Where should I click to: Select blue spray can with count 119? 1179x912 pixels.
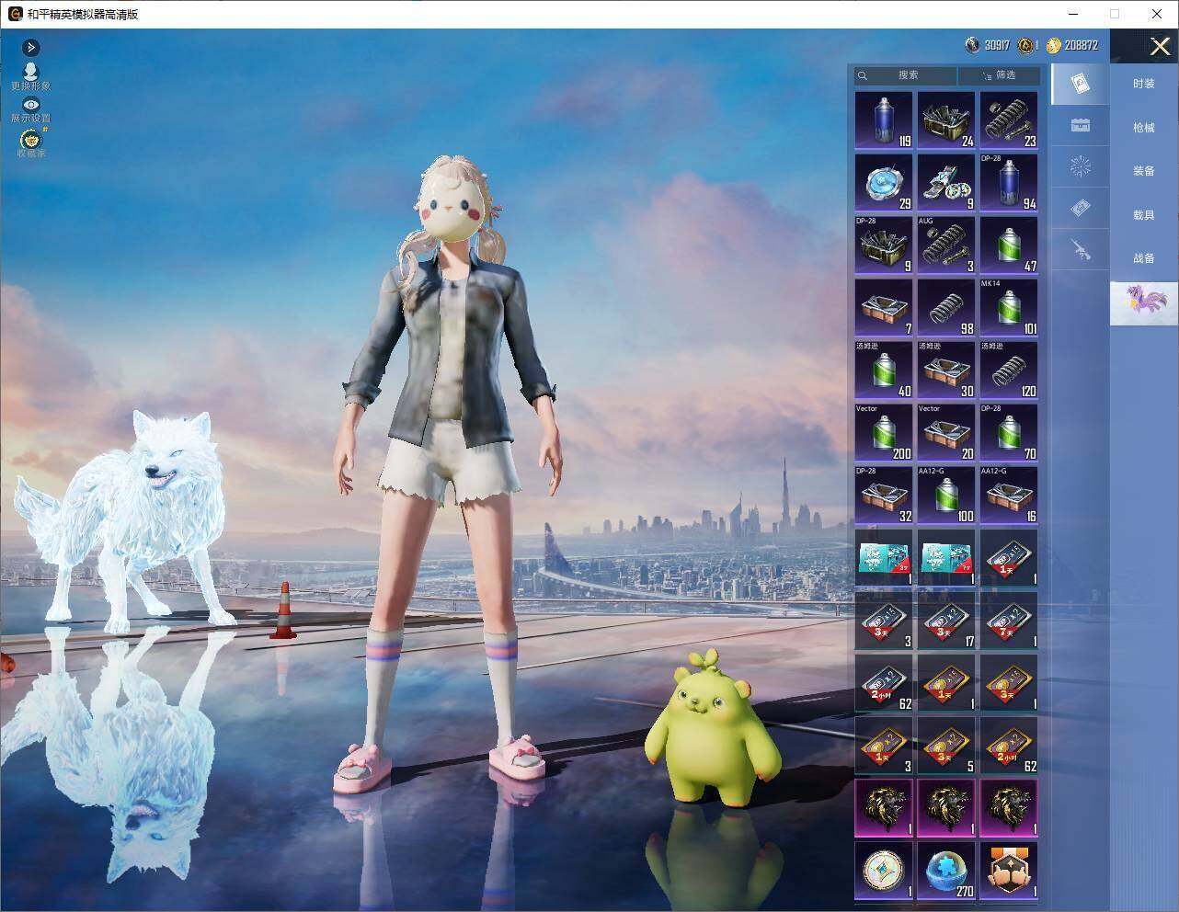coord(884,120)
